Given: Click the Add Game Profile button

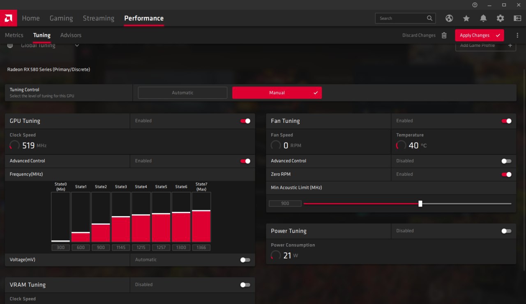Looking at the screenshot, I should [486, 46].
